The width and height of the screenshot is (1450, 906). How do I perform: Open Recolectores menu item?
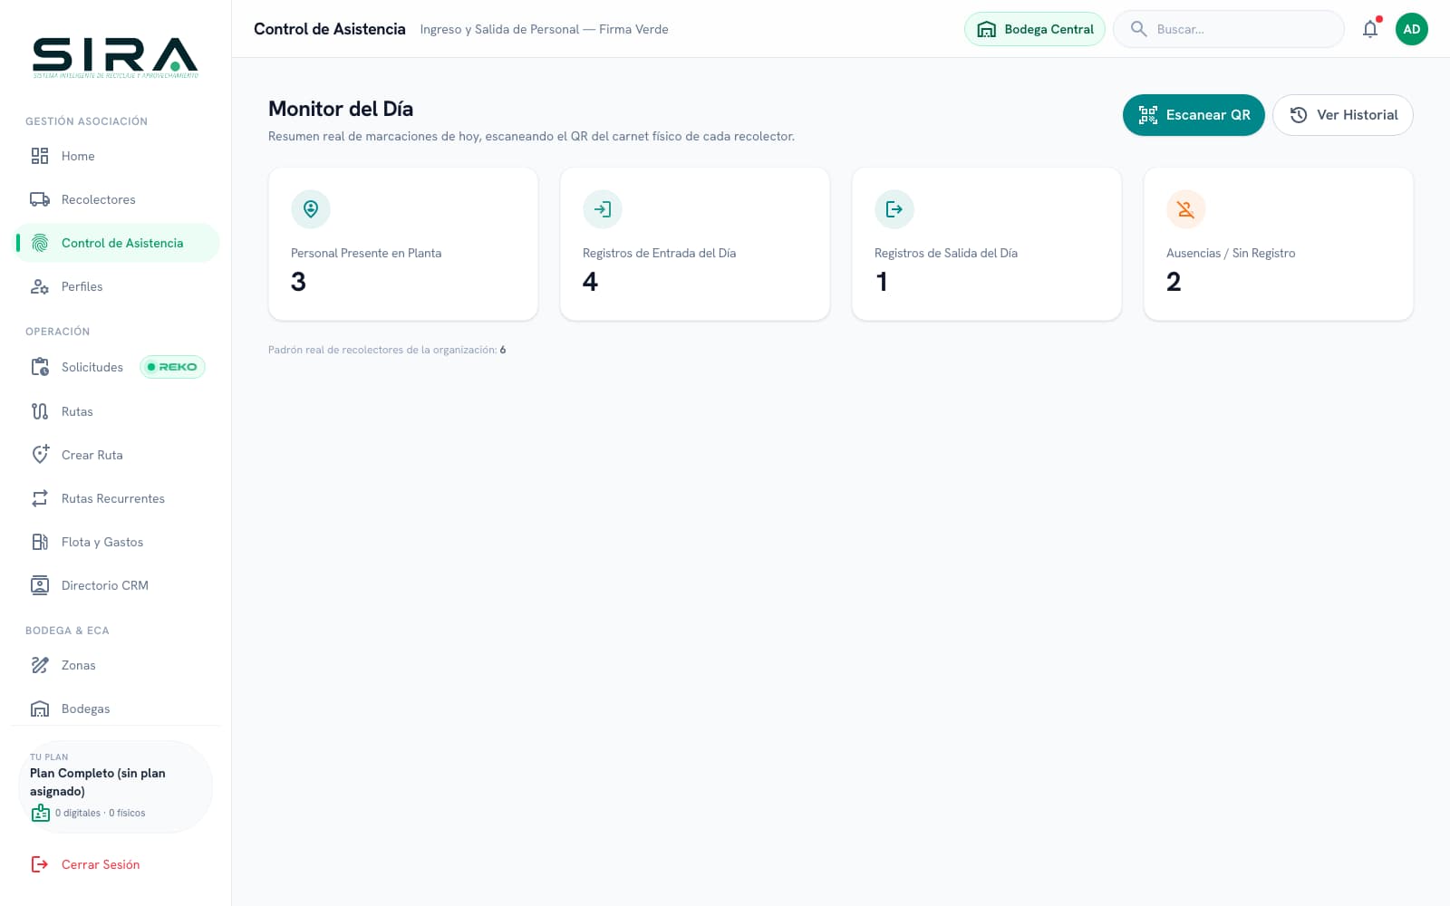click(x=116, y=199)
